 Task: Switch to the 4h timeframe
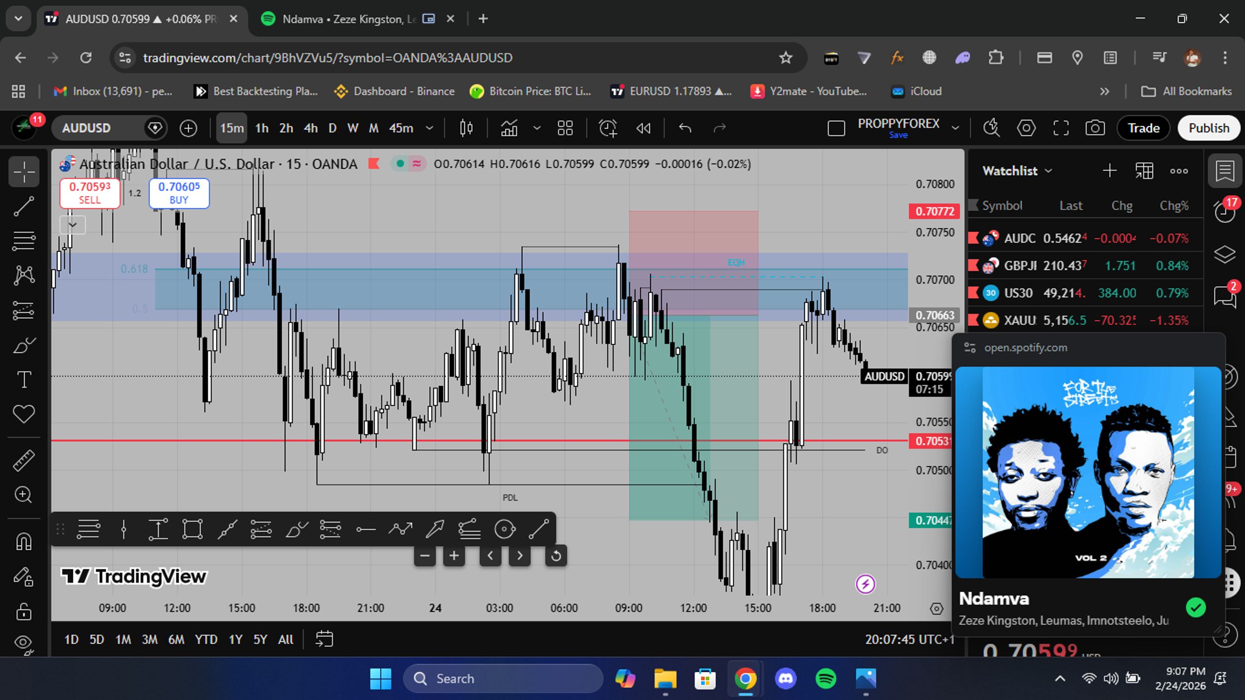pyautogui.click(x=310, y=128)
